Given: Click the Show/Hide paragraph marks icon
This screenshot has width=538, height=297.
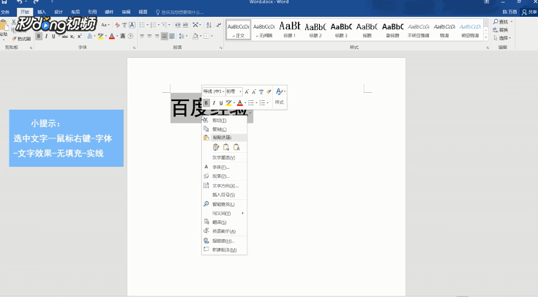Looking at the screenshot, I should click(219, 25).
